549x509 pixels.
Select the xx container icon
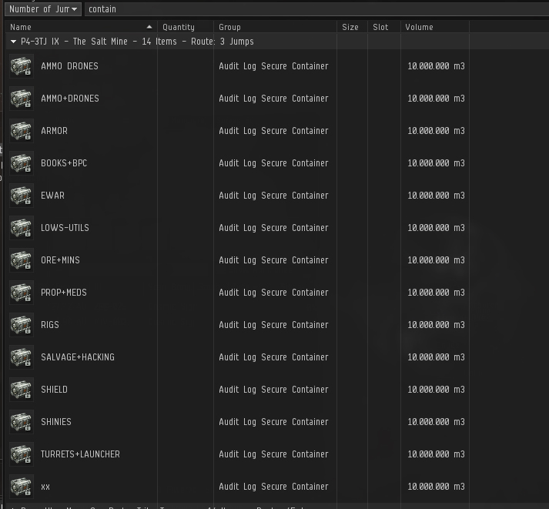pyautogui.click(x=22, y=487)
